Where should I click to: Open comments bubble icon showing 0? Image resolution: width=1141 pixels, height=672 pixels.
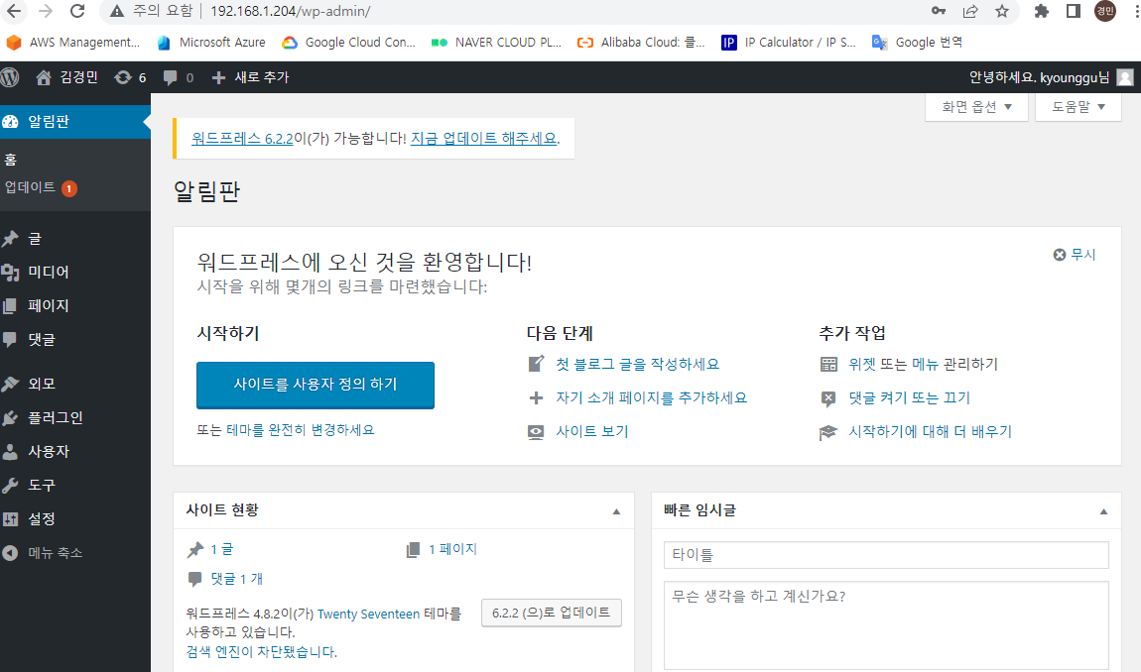point(179,77)
